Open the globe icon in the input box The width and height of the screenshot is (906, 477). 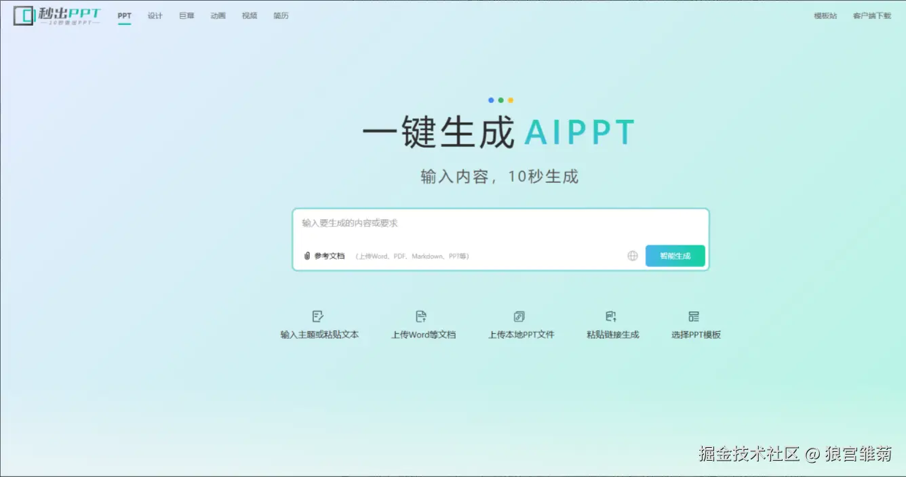click(632, 255)
